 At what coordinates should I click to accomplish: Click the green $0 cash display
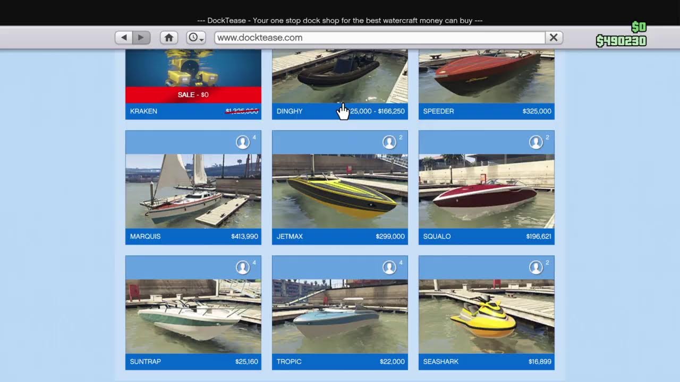point(639,28)
